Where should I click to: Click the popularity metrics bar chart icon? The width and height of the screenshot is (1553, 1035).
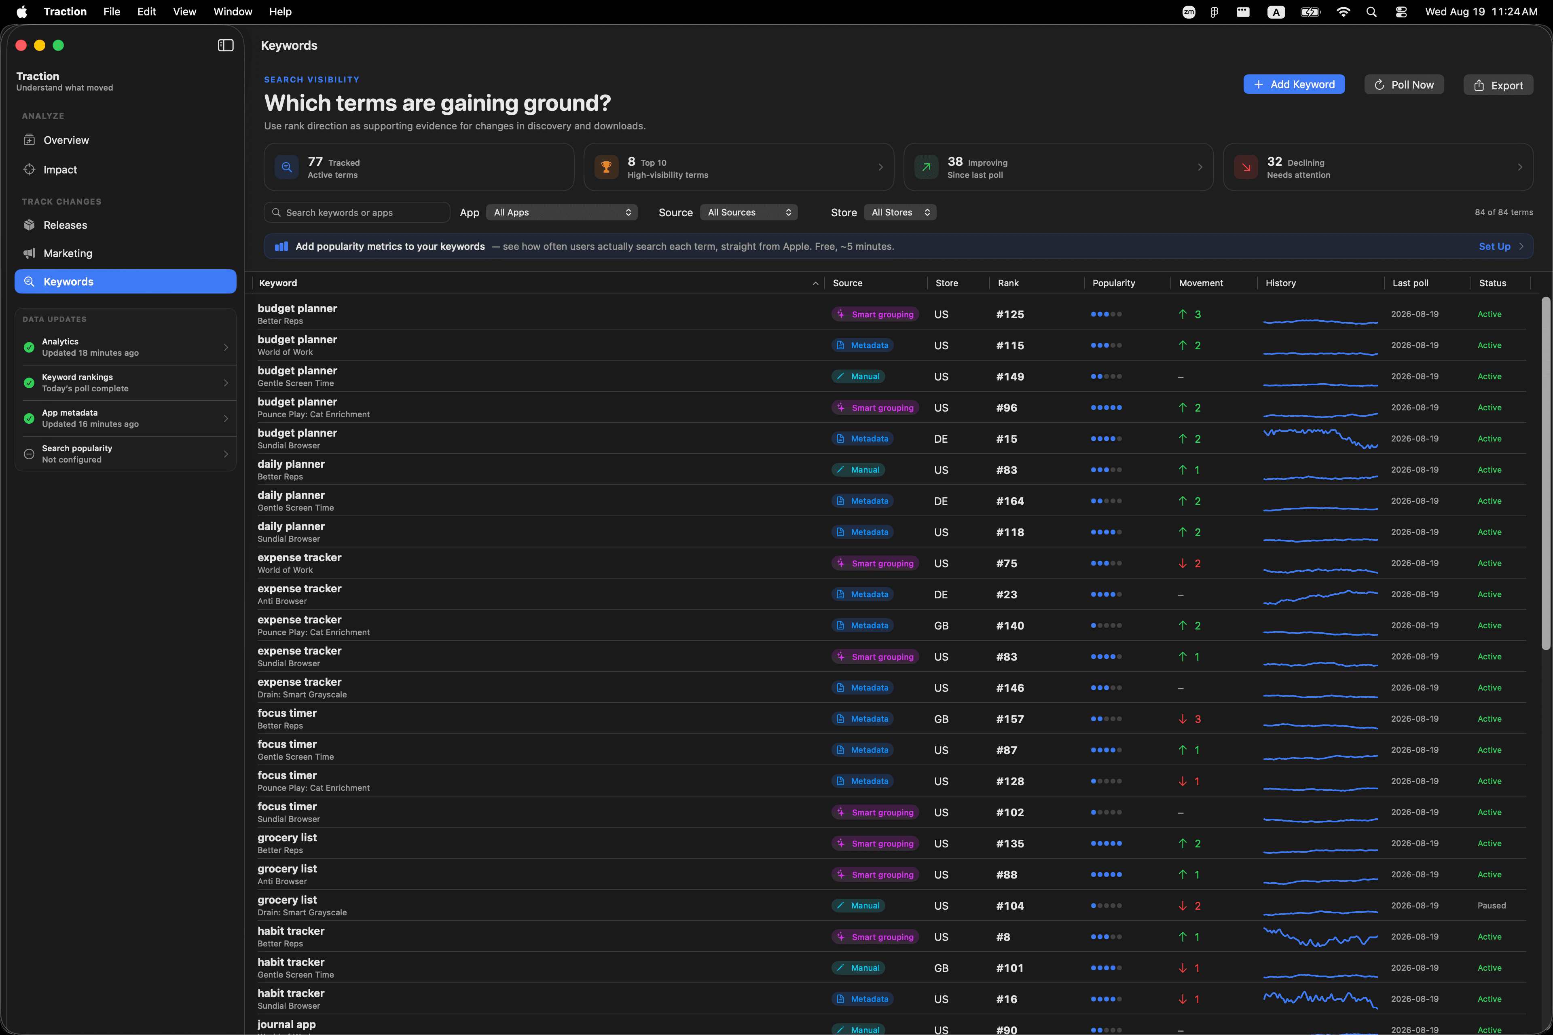pyautogui.click(x=281, y=246)
